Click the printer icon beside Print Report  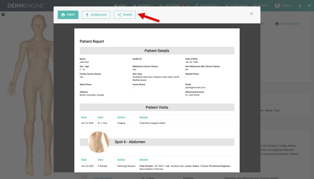[277, 24]
